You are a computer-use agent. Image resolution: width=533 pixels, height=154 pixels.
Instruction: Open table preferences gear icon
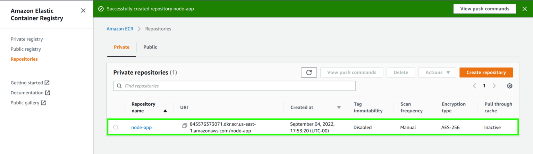[509, 86]
